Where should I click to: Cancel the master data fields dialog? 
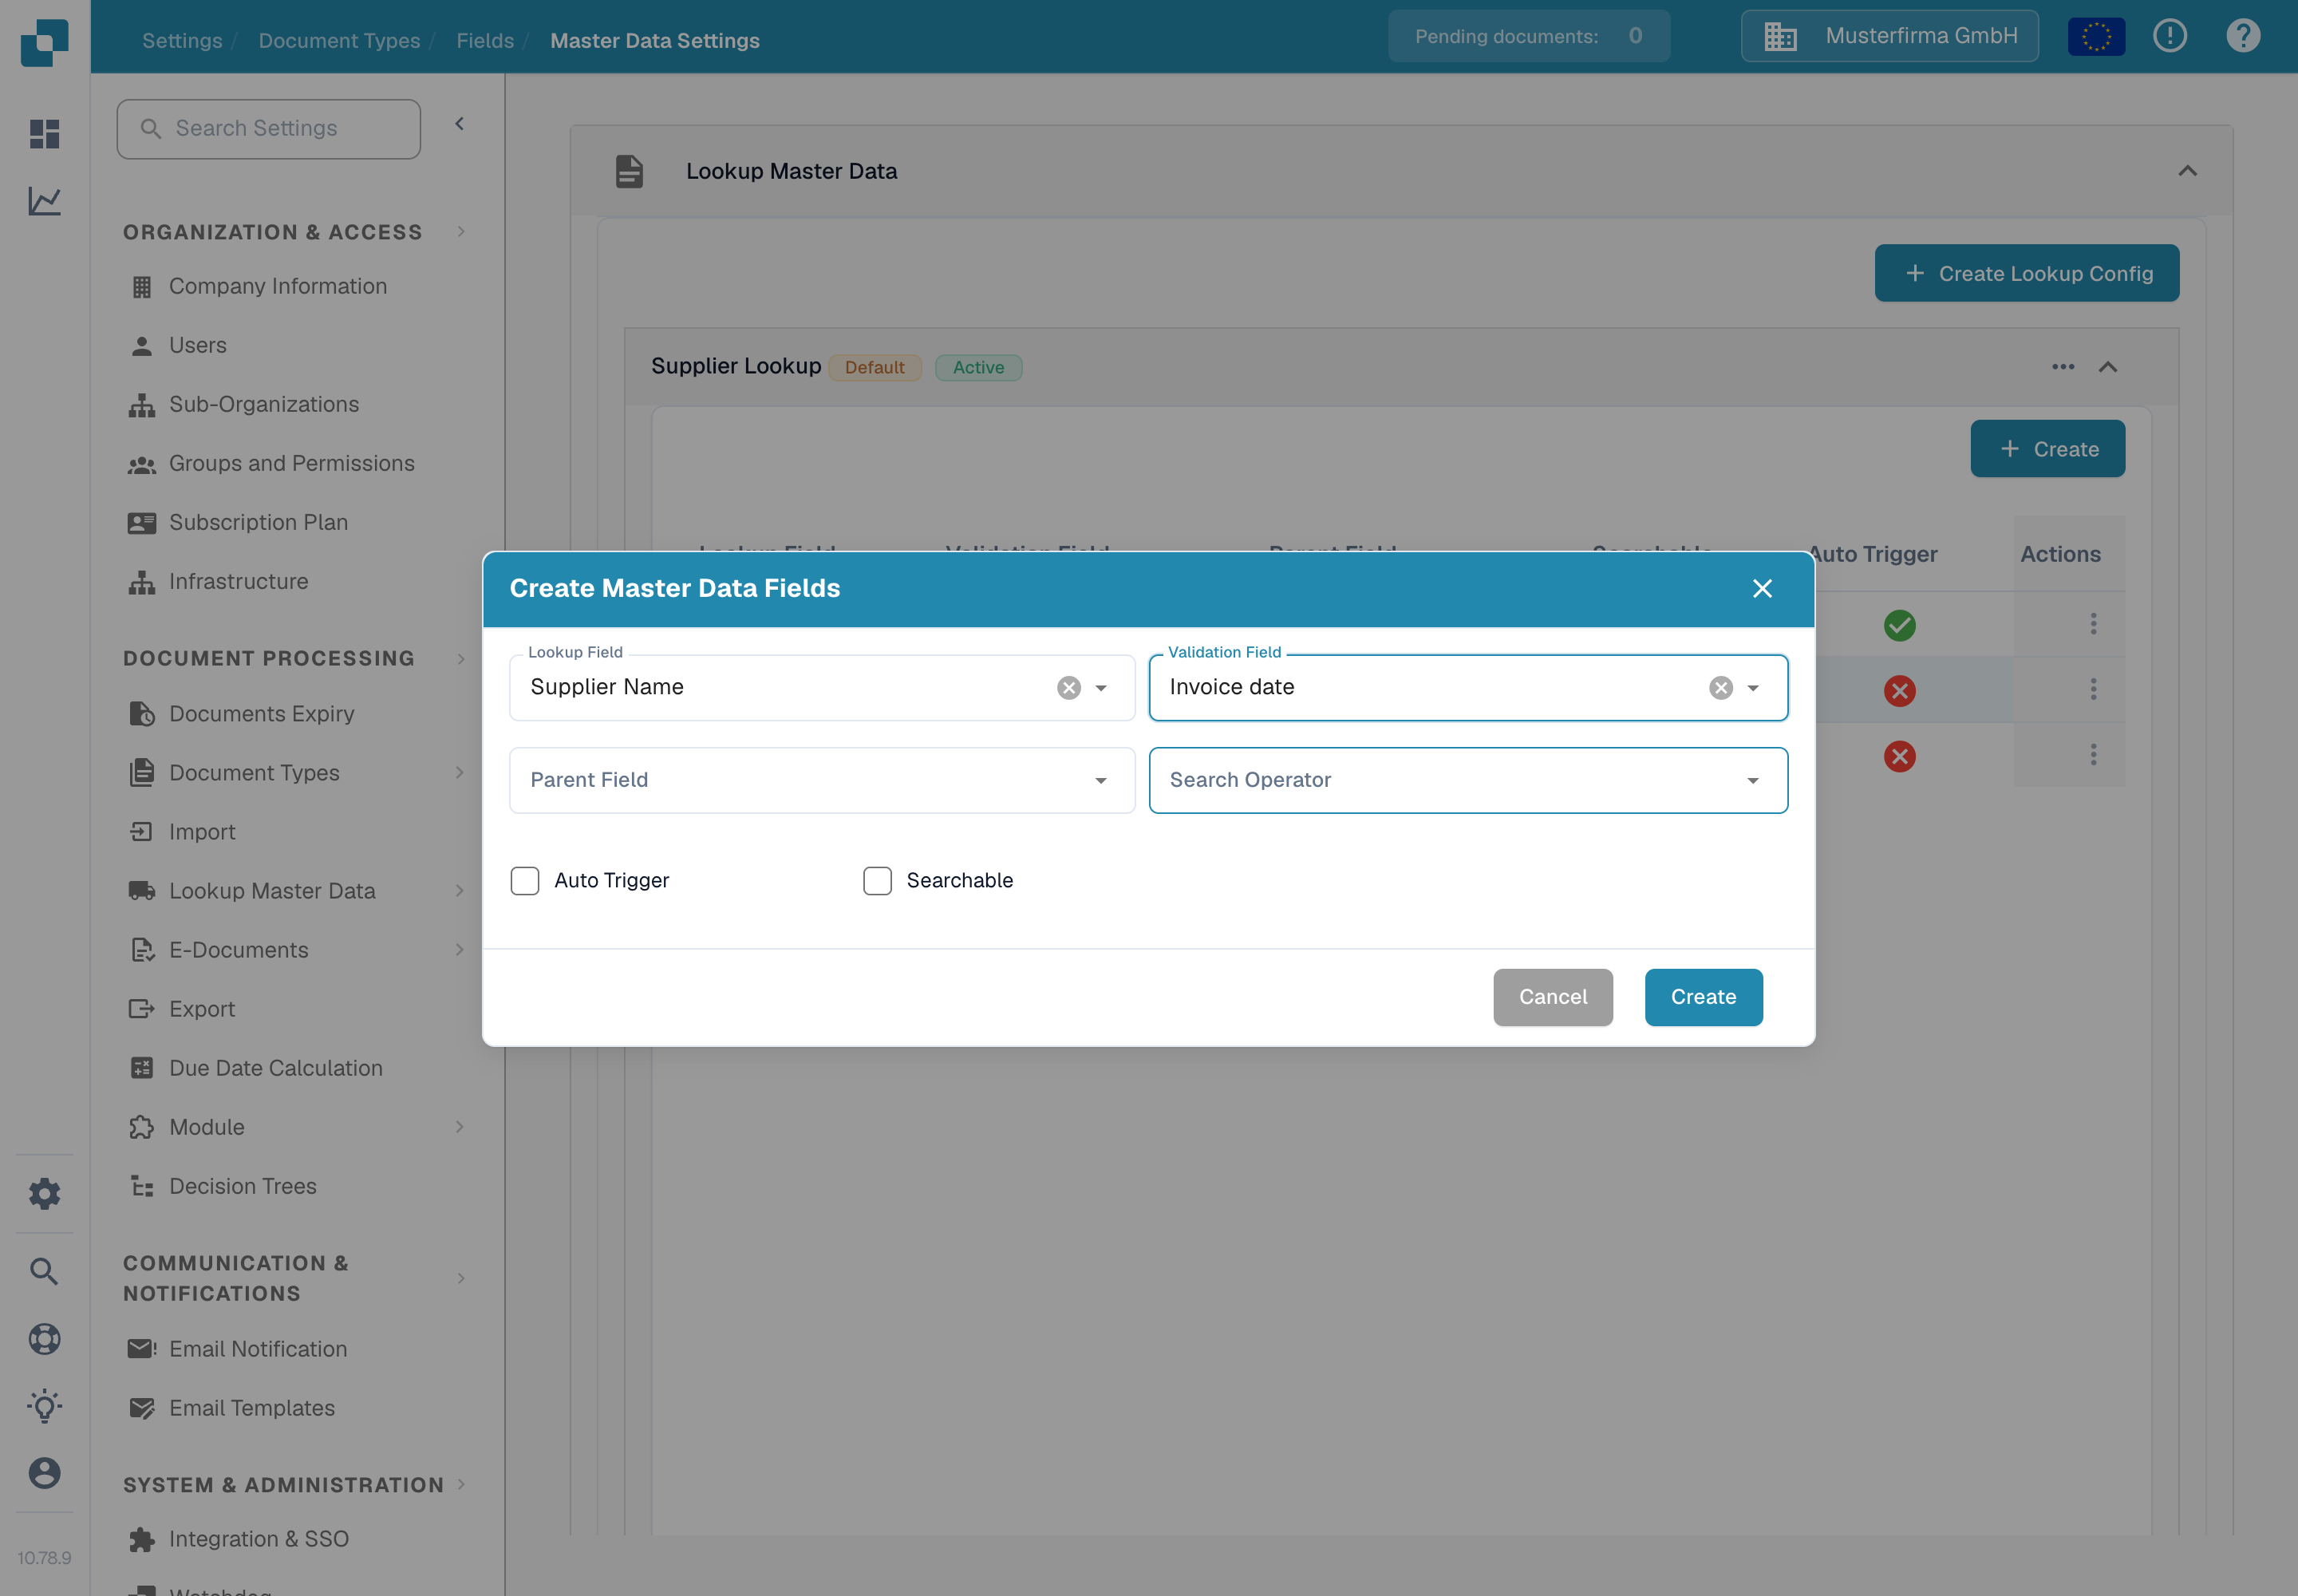tap(1552, 997)
